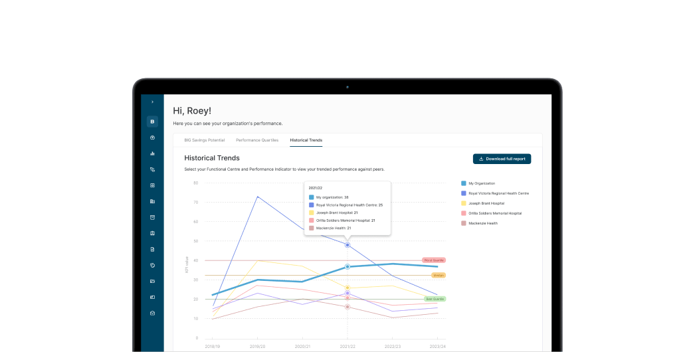
Task: Click My Organization data point at 2021/22
Action: [x=347, y=266]
